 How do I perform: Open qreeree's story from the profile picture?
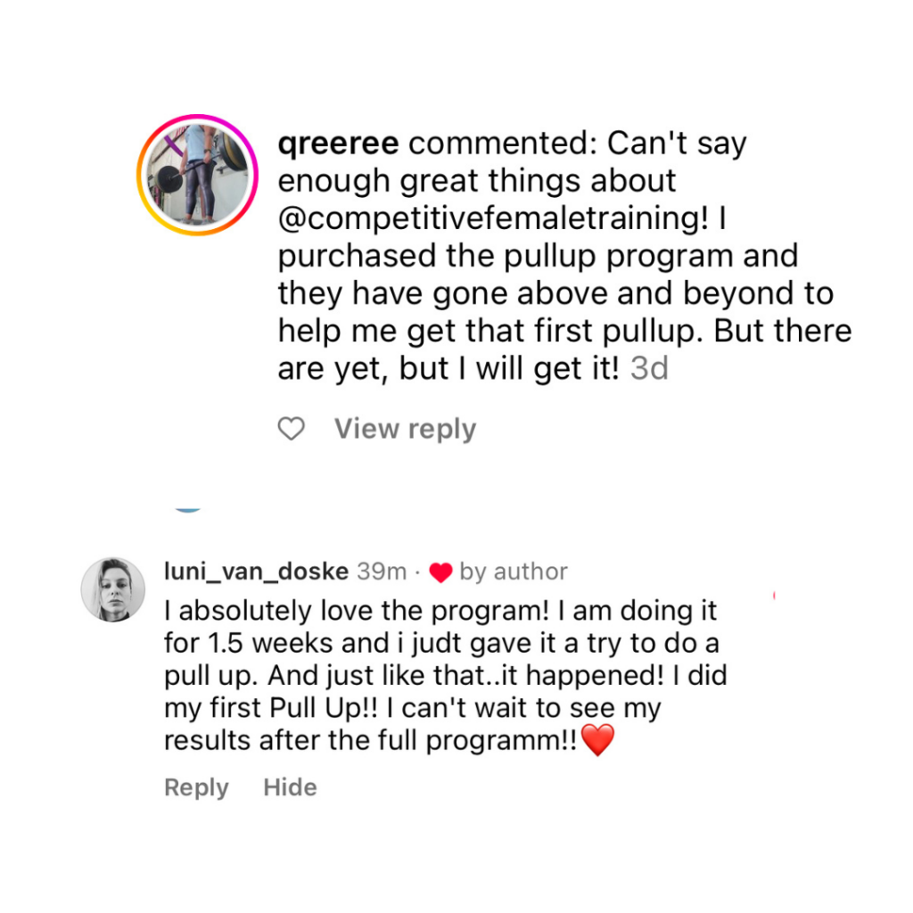click(x=197, y=175)
